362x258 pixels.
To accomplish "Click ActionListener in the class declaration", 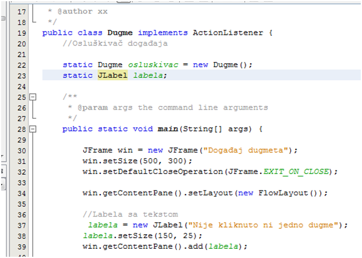I will tap(228, 33).
